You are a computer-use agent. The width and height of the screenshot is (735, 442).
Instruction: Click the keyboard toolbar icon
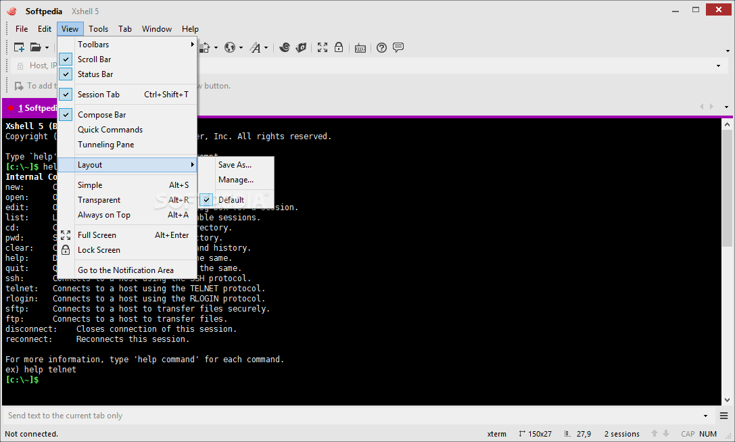(x=360, y=48)
